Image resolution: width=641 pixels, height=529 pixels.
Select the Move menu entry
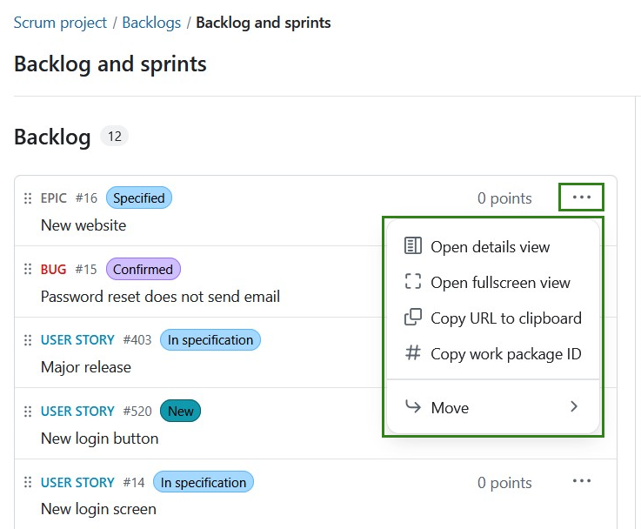click(450, 407)
